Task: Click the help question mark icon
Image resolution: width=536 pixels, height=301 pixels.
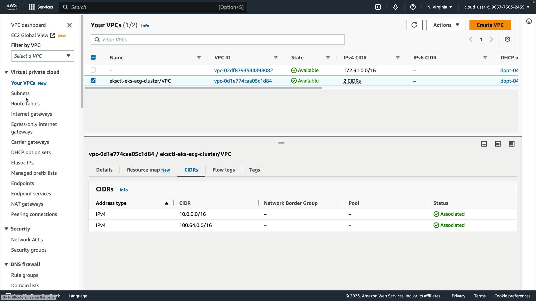Action: pos(413,7)
